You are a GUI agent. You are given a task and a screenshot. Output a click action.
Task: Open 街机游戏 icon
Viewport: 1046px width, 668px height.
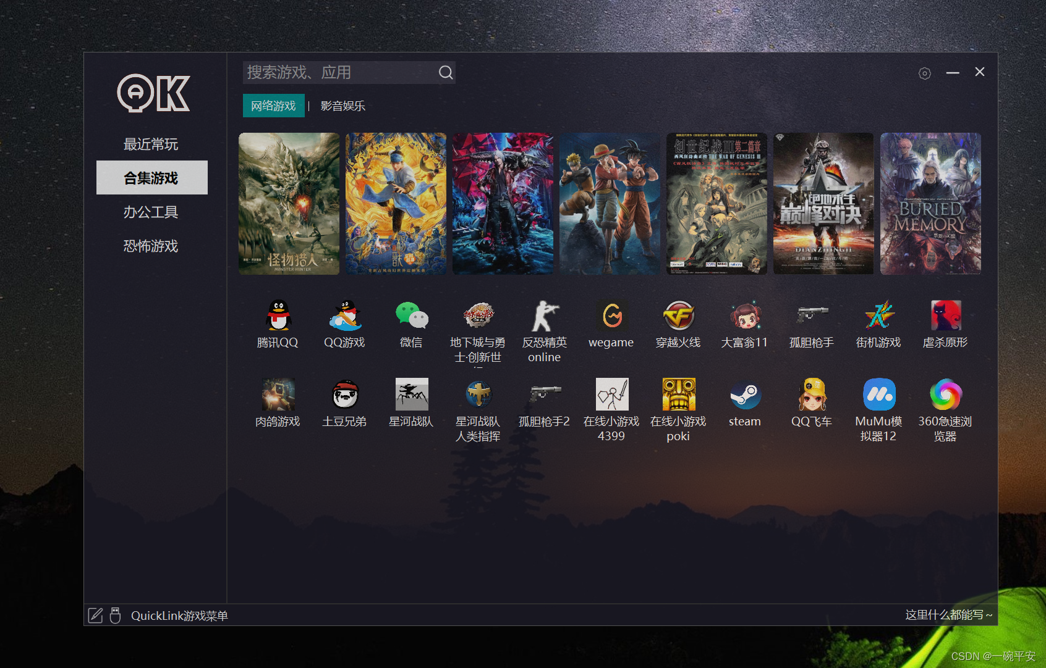(x=879, y=315)
